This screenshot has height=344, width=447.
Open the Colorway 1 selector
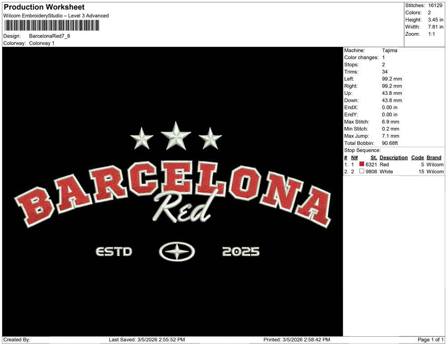click(x=42, y=43)
